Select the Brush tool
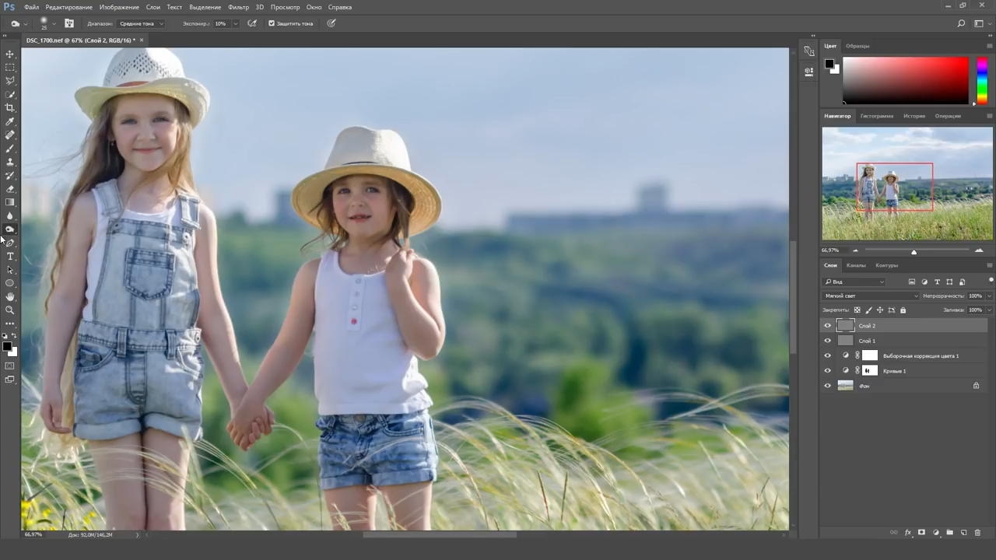 (x=10, y=149)
